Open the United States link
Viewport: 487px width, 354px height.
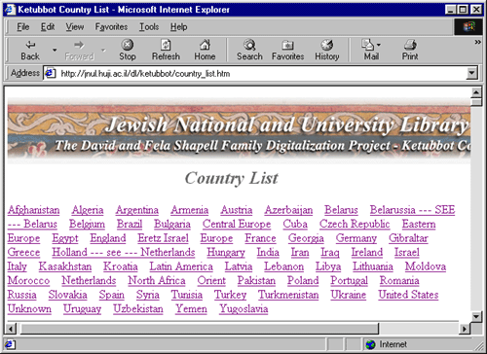408,295
